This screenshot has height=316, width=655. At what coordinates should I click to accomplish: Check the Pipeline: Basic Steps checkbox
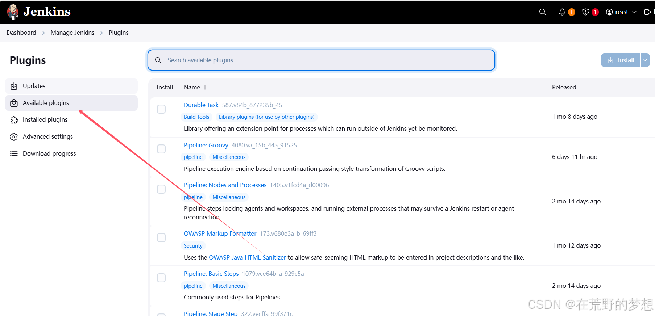(x=161, y=278)
